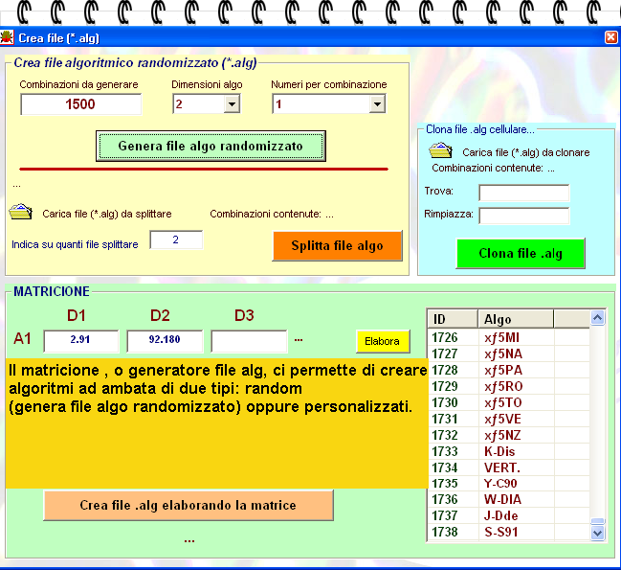The height and width of the screenshot is (570, 621).
Task: Click the folder icon to load alg file for splitting
Action: click(x=21, y=212)
